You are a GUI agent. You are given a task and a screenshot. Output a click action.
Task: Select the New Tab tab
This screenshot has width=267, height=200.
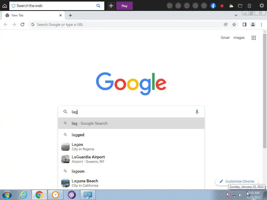point(33,15)
